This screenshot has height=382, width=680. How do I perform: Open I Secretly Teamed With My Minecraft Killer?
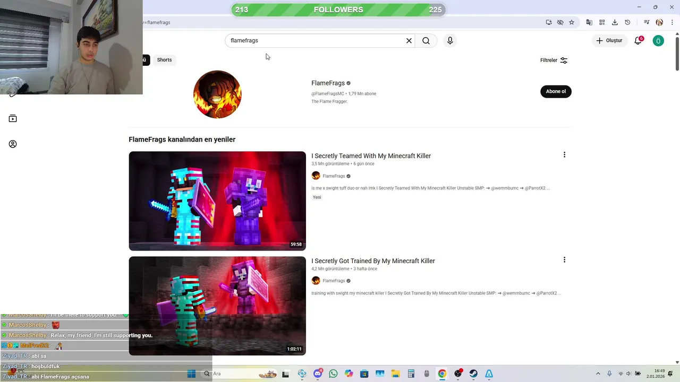click(371, 156)
